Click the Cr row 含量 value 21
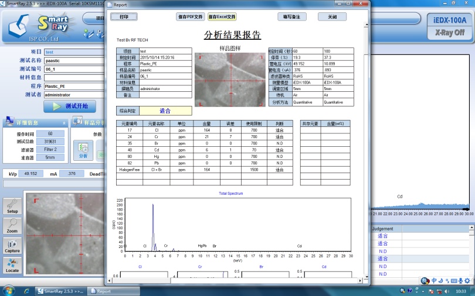This screenshot has width=475, height=296. coord(206,137)
